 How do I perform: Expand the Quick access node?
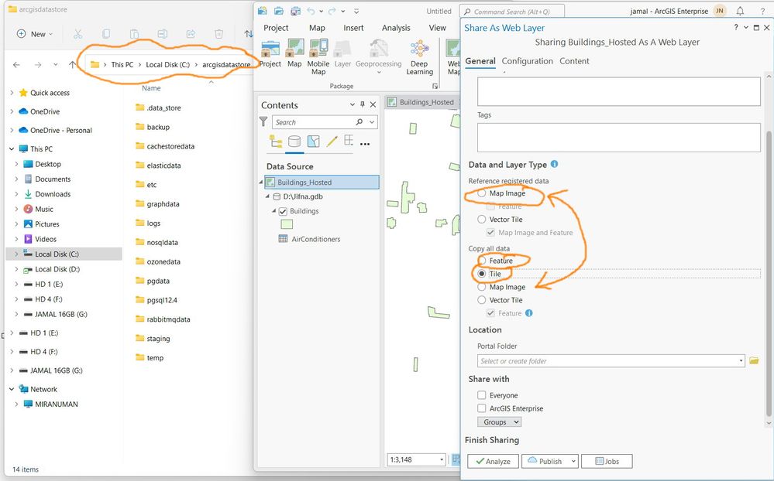click(x=12, y=93)
